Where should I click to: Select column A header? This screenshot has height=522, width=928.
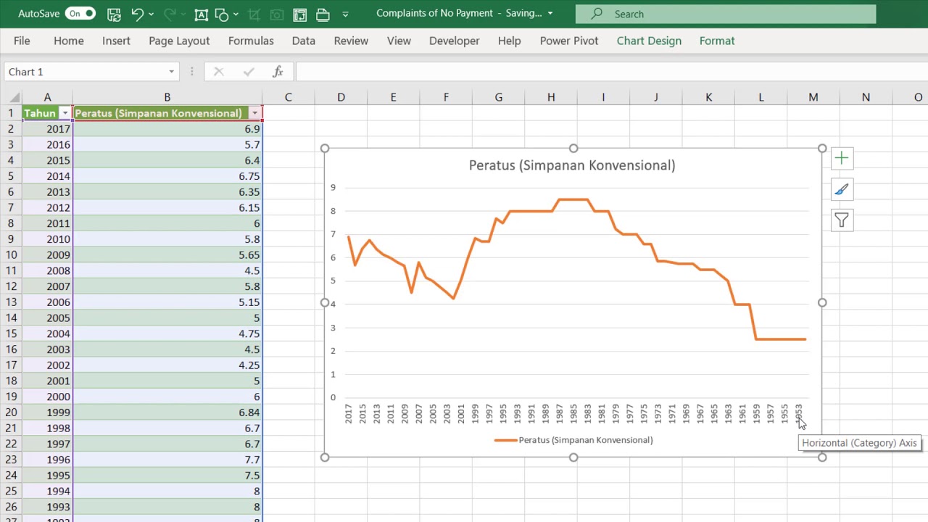47,97
